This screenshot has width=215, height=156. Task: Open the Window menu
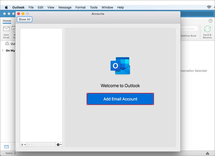click(107, 7)
